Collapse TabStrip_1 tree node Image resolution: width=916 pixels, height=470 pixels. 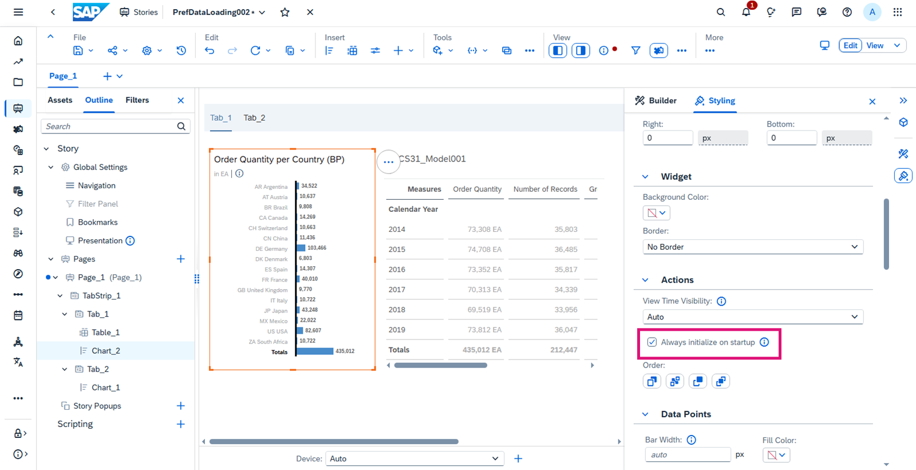point(60,296)
